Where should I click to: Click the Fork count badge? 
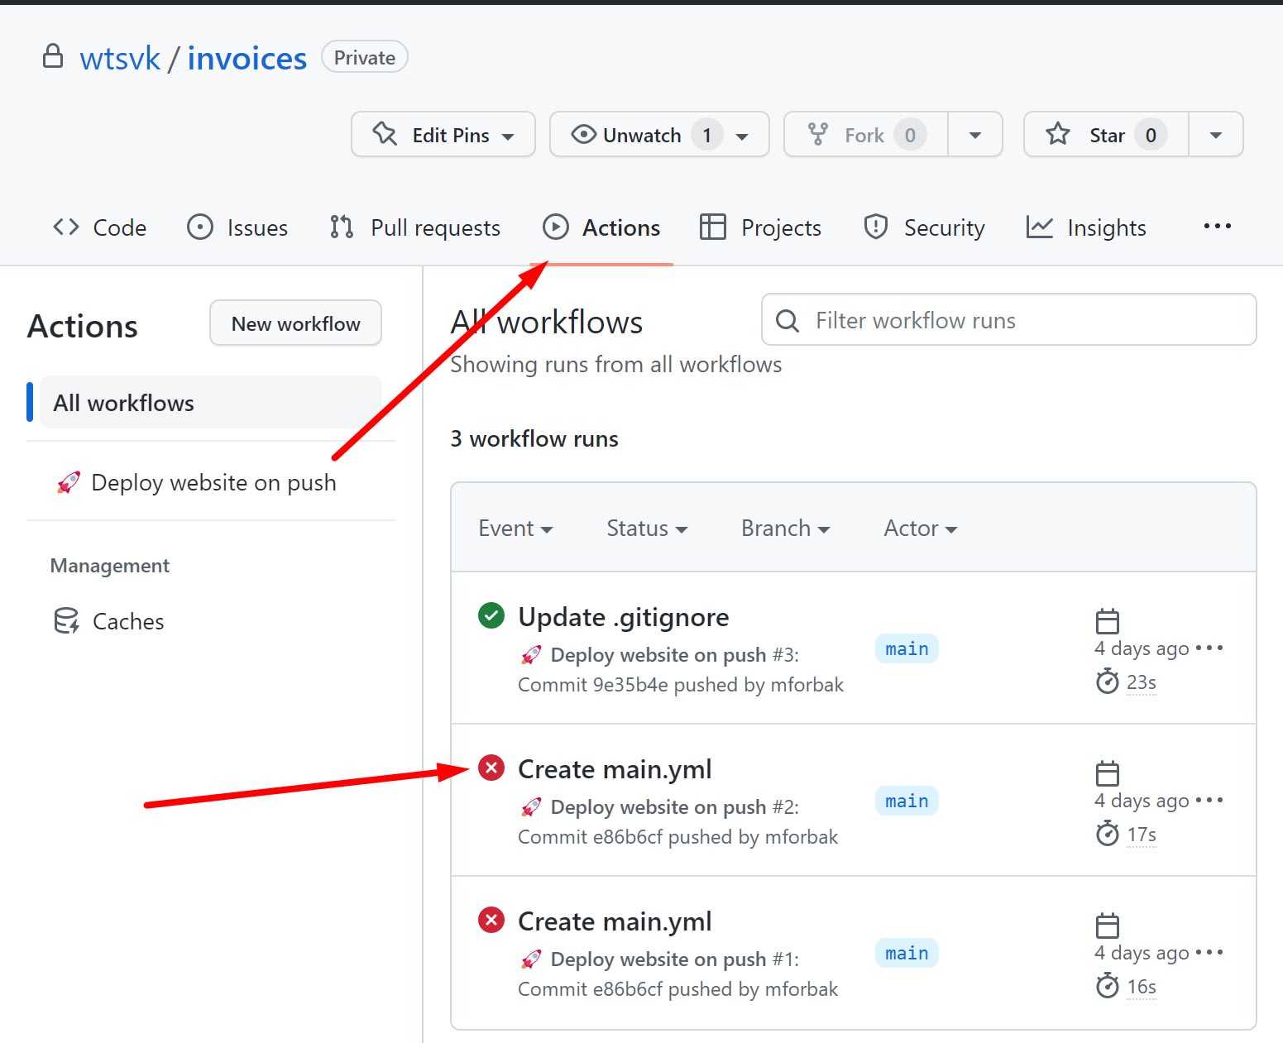click(910, 135)
